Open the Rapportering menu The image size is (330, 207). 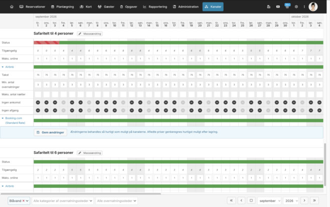155,7
